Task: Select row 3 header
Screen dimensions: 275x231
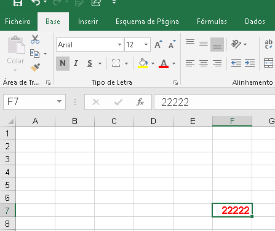Action: [7, 159]
